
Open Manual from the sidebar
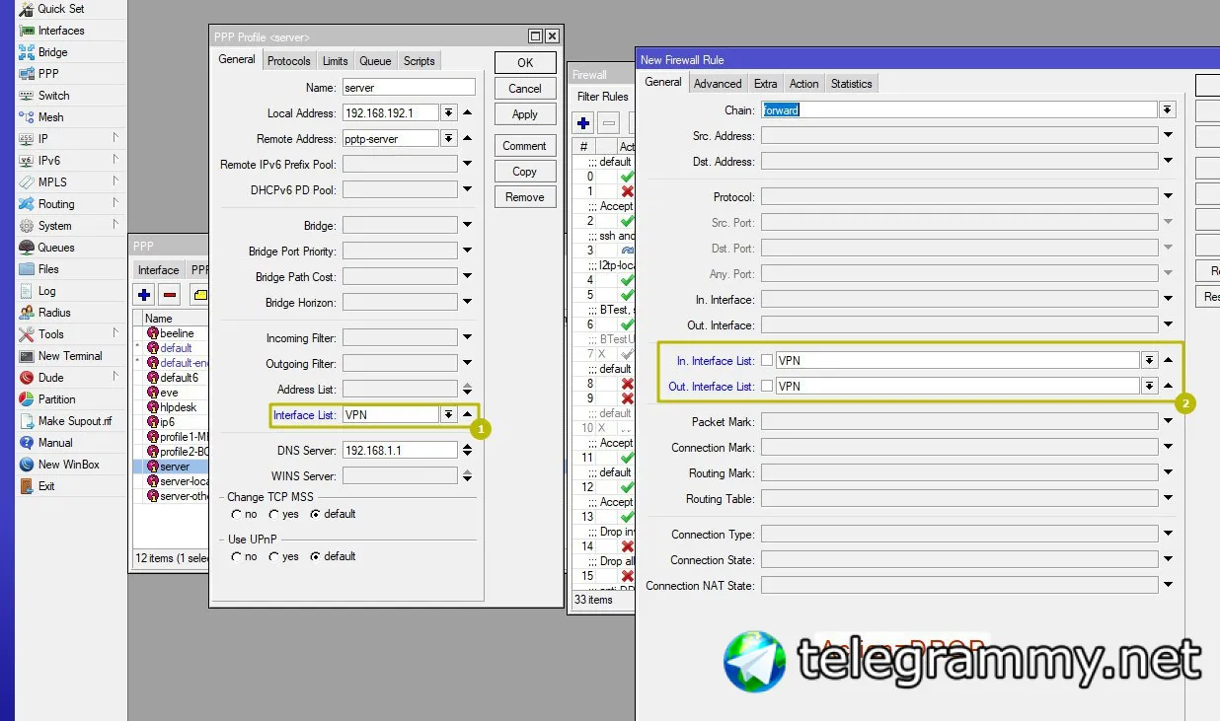point(56,443)
